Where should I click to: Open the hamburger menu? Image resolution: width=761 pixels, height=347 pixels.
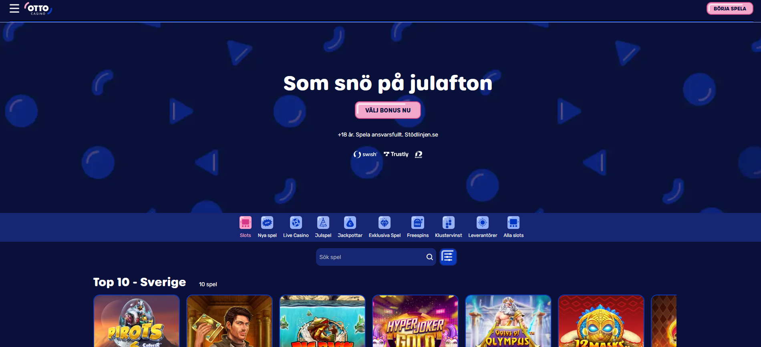pos(14,8)
